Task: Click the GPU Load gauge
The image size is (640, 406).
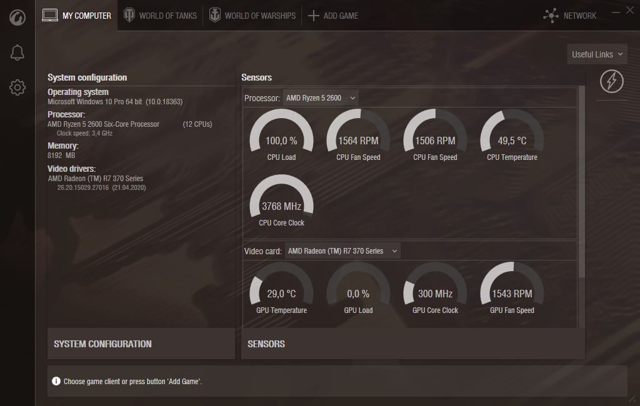Action: pos(358,288)
